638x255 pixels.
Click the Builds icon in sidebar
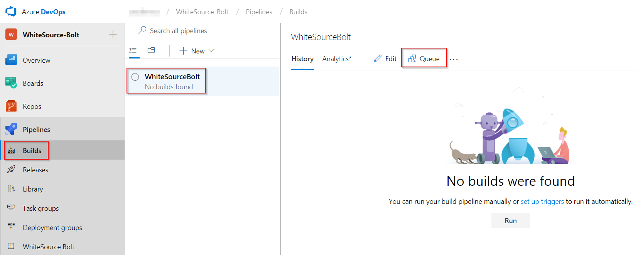pyautogui.click(x=11, y=150)
